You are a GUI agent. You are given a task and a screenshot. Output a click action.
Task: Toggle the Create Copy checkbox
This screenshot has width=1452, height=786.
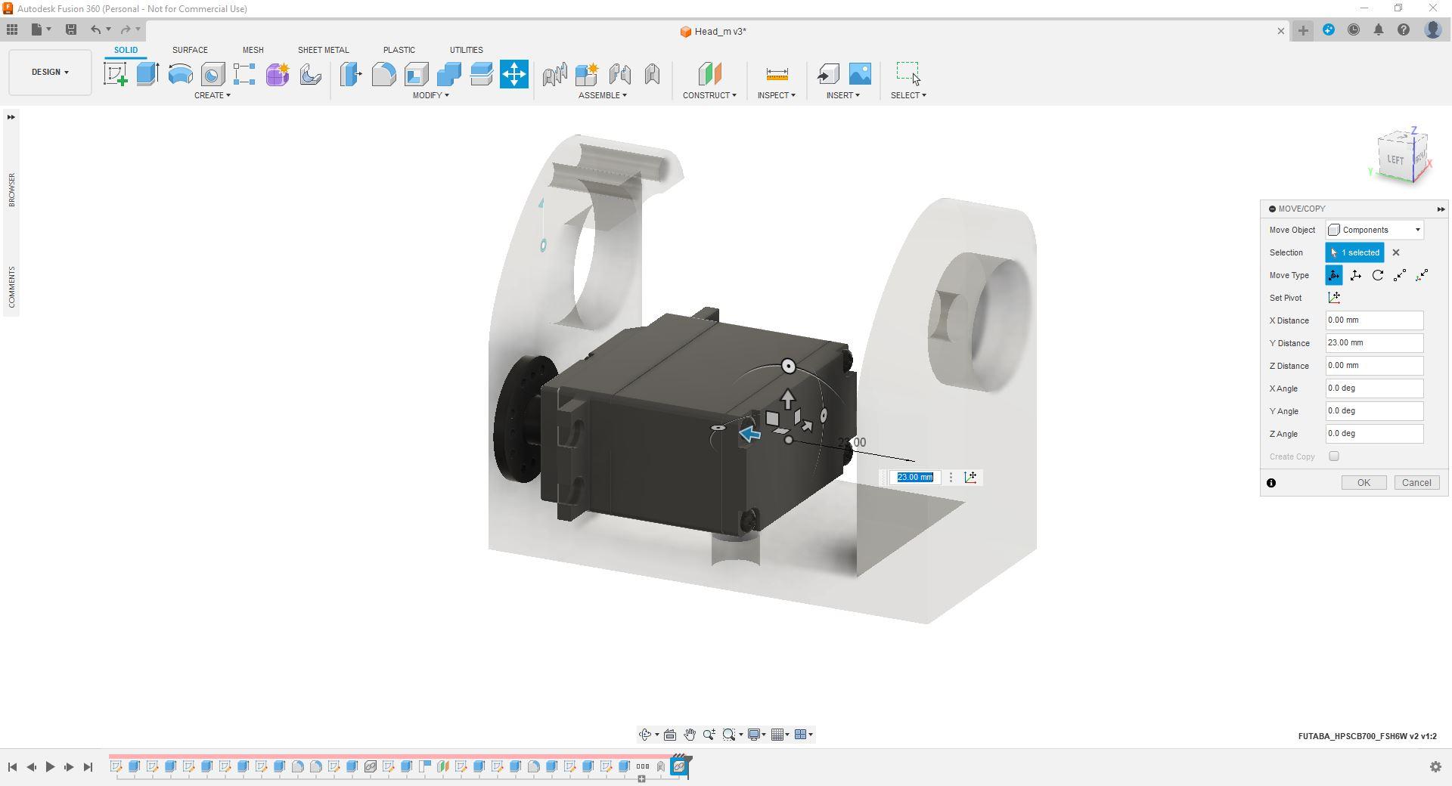coord(1334,456)
